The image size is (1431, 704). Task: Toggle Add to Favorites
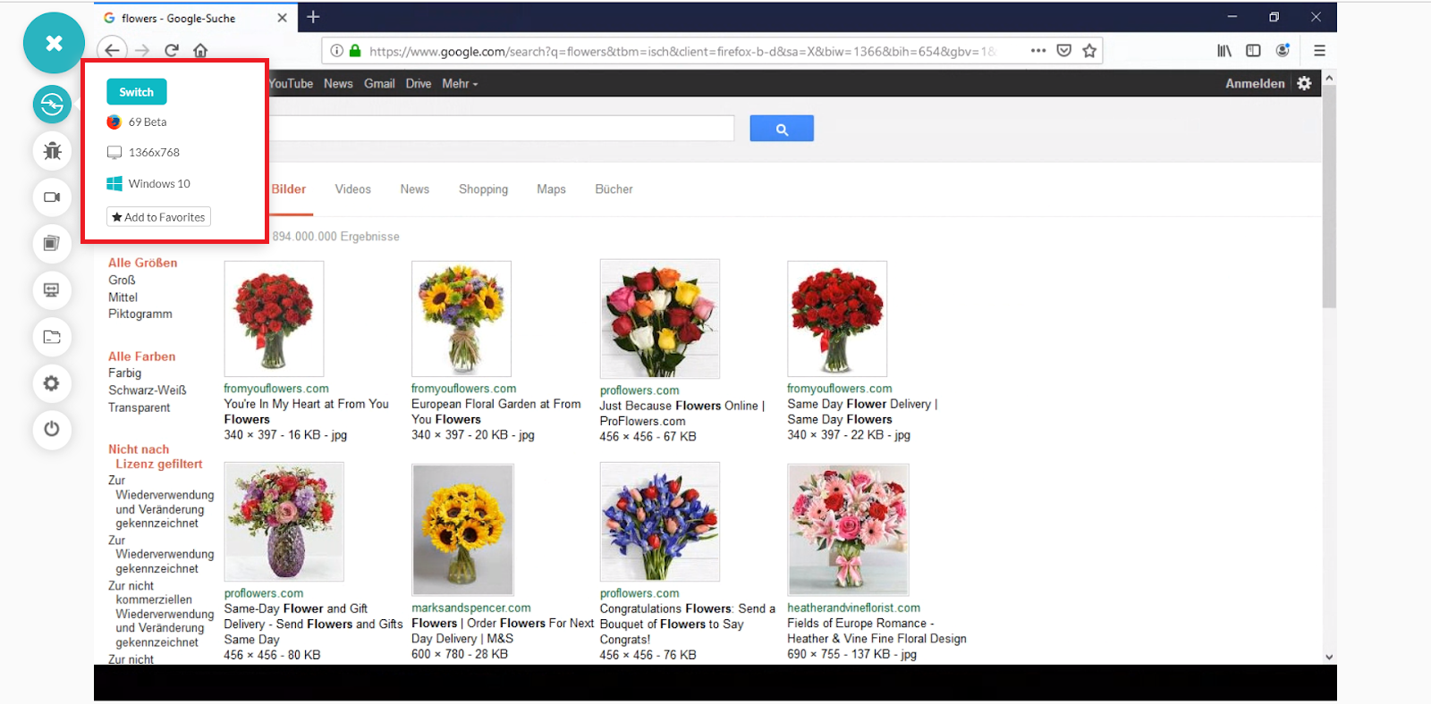[x=158, y=217]
